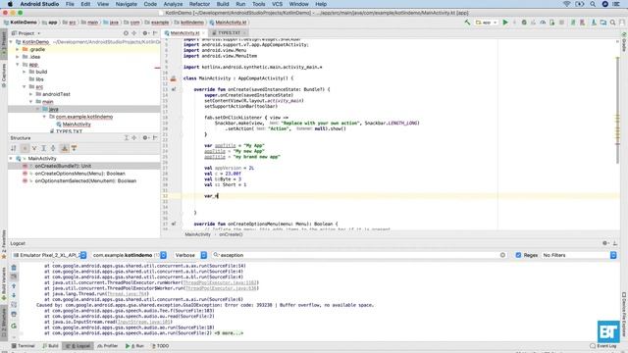Expand the androidTest folder

tap(31, 94)
